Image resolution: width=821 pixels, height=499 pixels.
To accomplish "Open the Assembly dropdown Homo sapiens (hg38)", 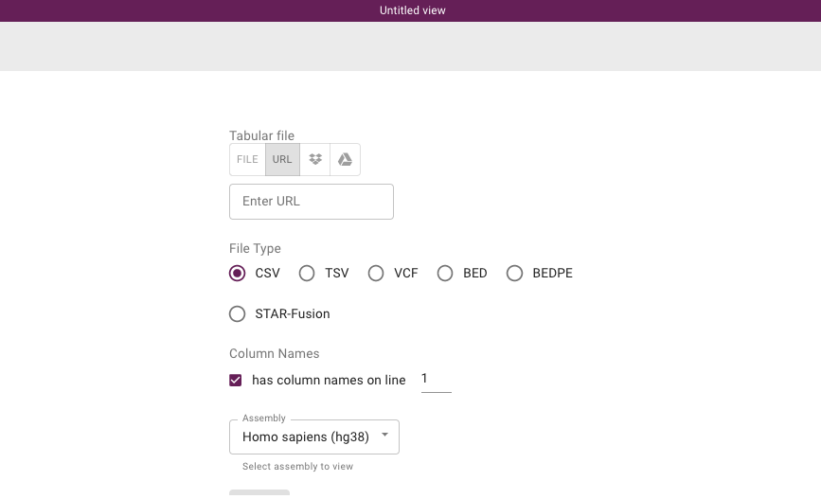I will click(x=314, y=437).
